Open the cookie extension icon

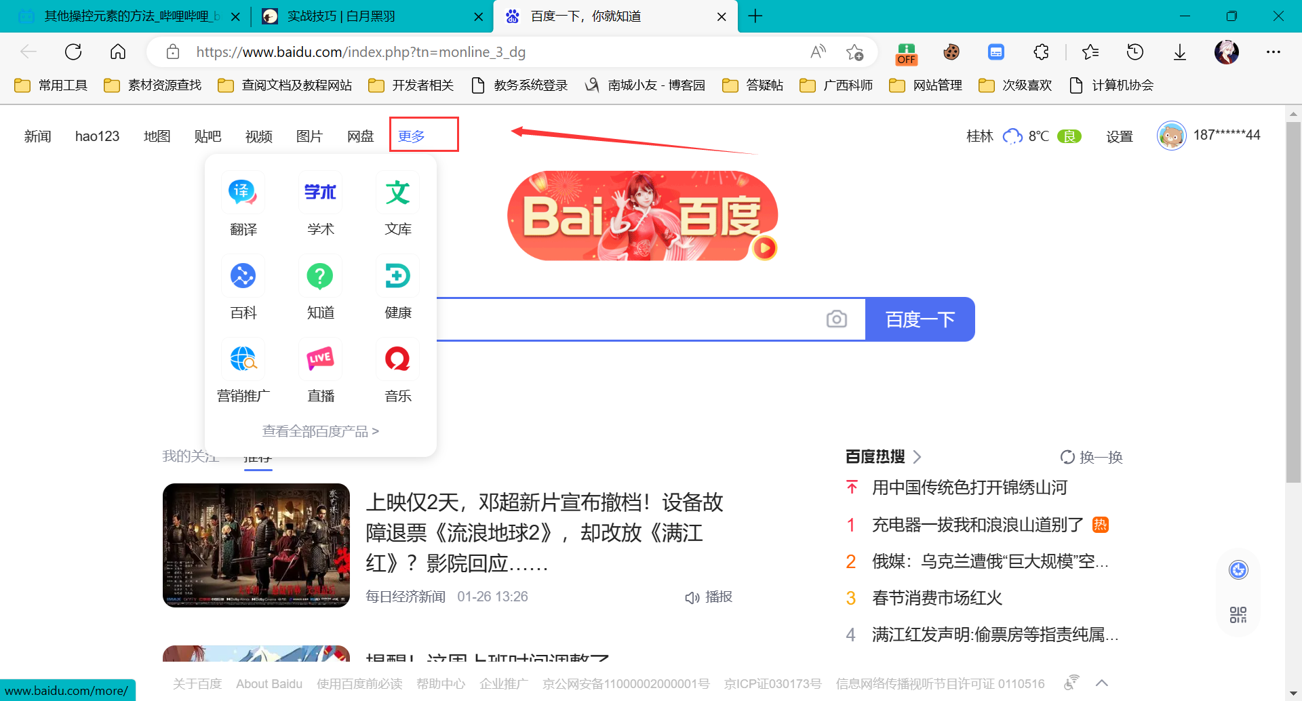tap(951, 52)
